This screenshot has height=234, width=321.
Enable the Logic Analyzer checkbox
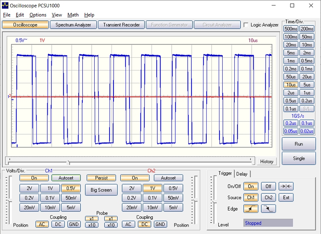(246, 25)
